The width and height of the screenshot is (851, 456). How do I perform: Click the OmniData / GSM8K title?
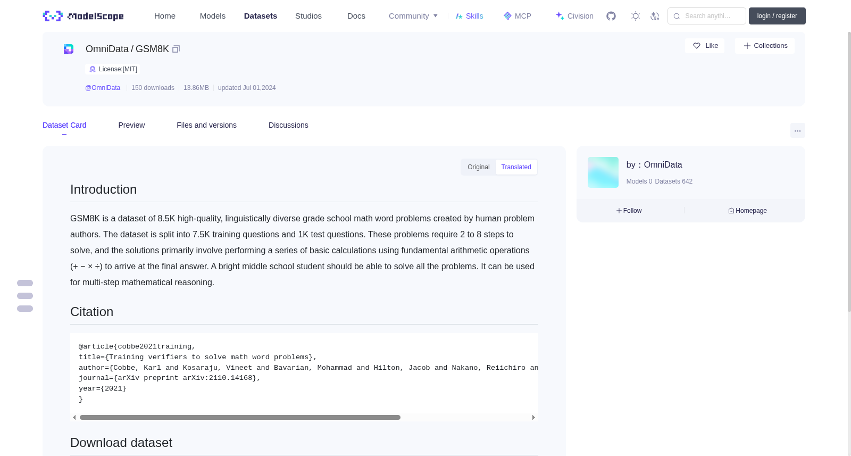tap(127, 49)
